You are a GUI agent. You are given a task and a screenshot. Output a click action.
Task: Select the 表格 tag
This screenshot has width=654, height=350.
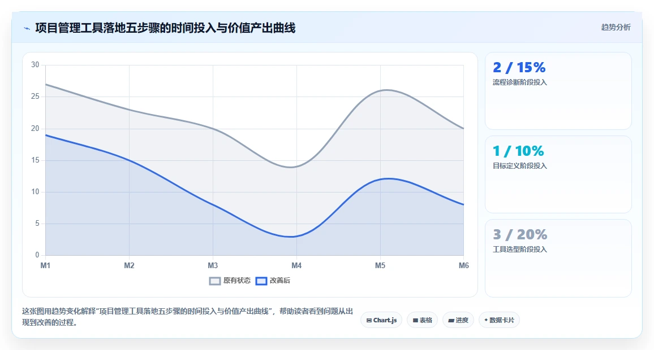(422, 320)
